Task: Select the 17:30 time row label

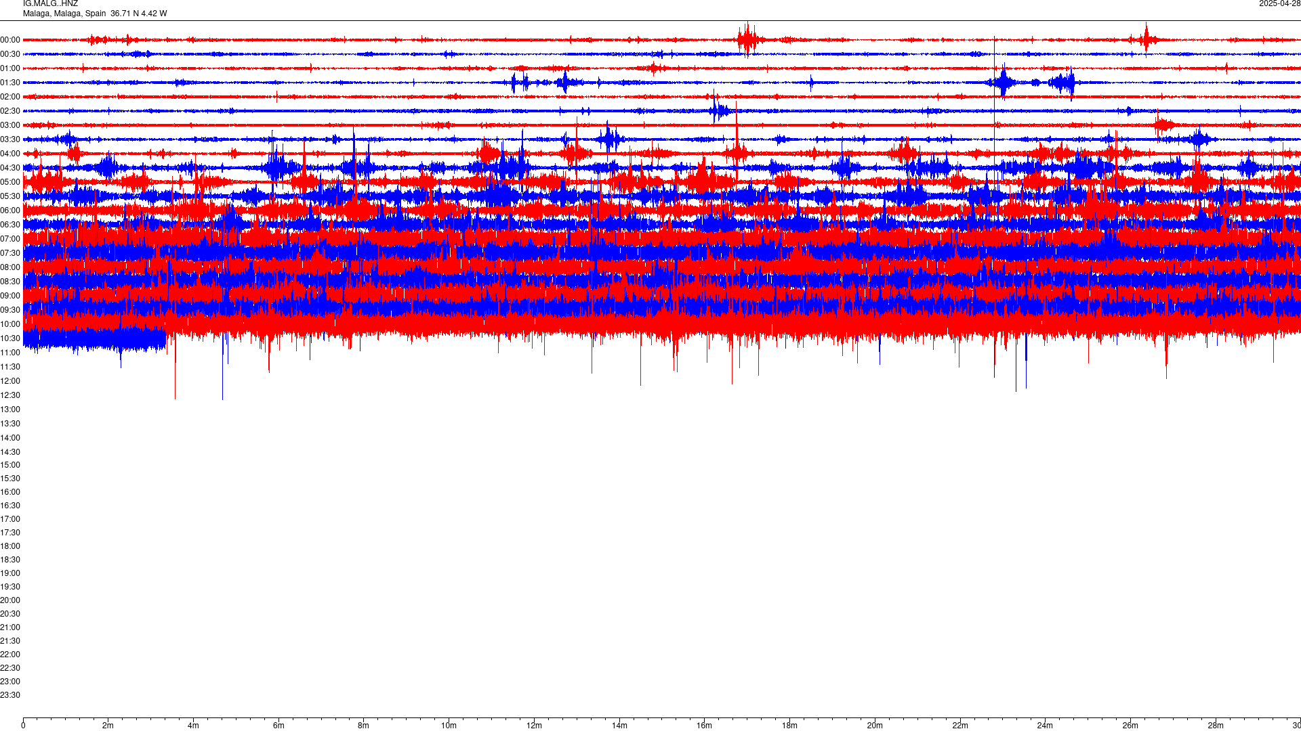Action: [10, 533]
